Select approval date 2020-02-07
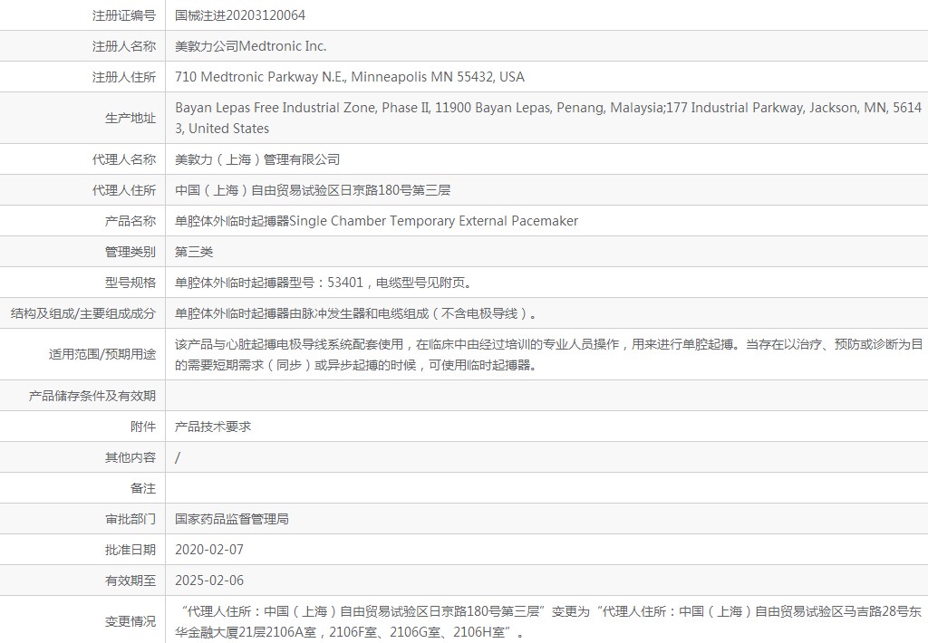Viewport: 928px width, 643px height. [209, 550]
